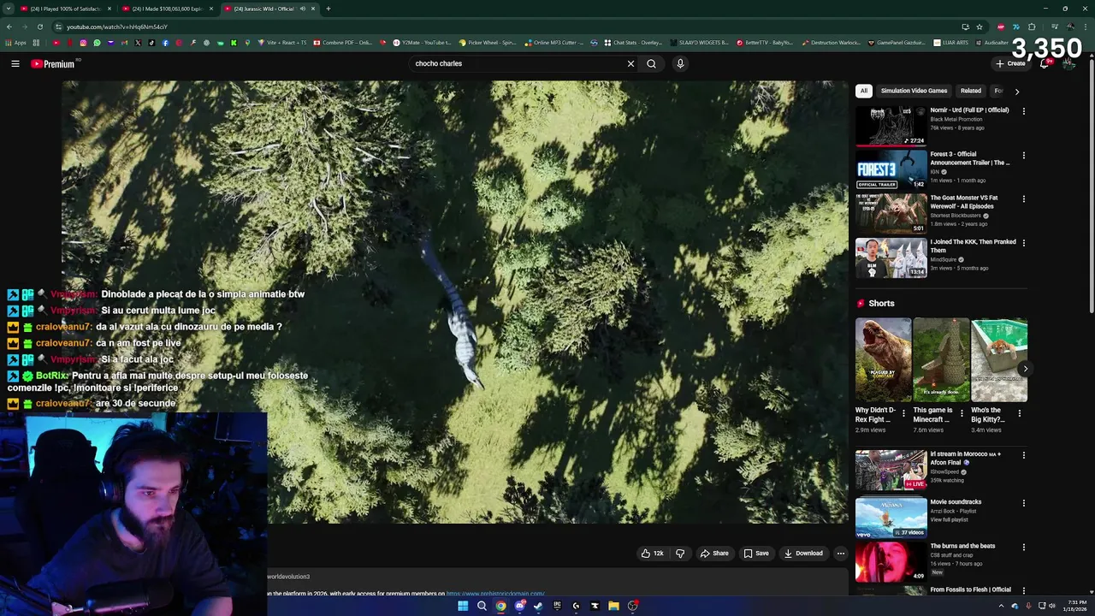Open irl stream in Morocco live video

891,470
